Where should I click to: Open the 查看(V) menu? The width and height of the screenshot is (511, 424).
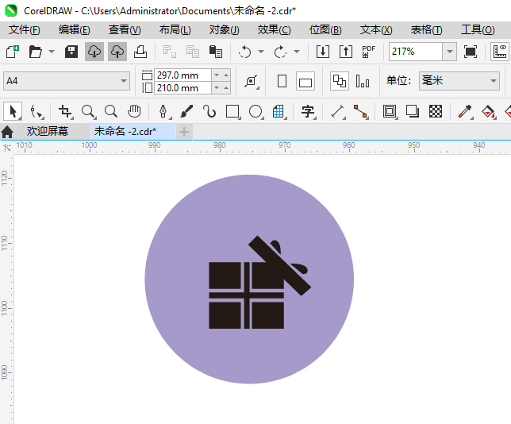tap(125, 30)
